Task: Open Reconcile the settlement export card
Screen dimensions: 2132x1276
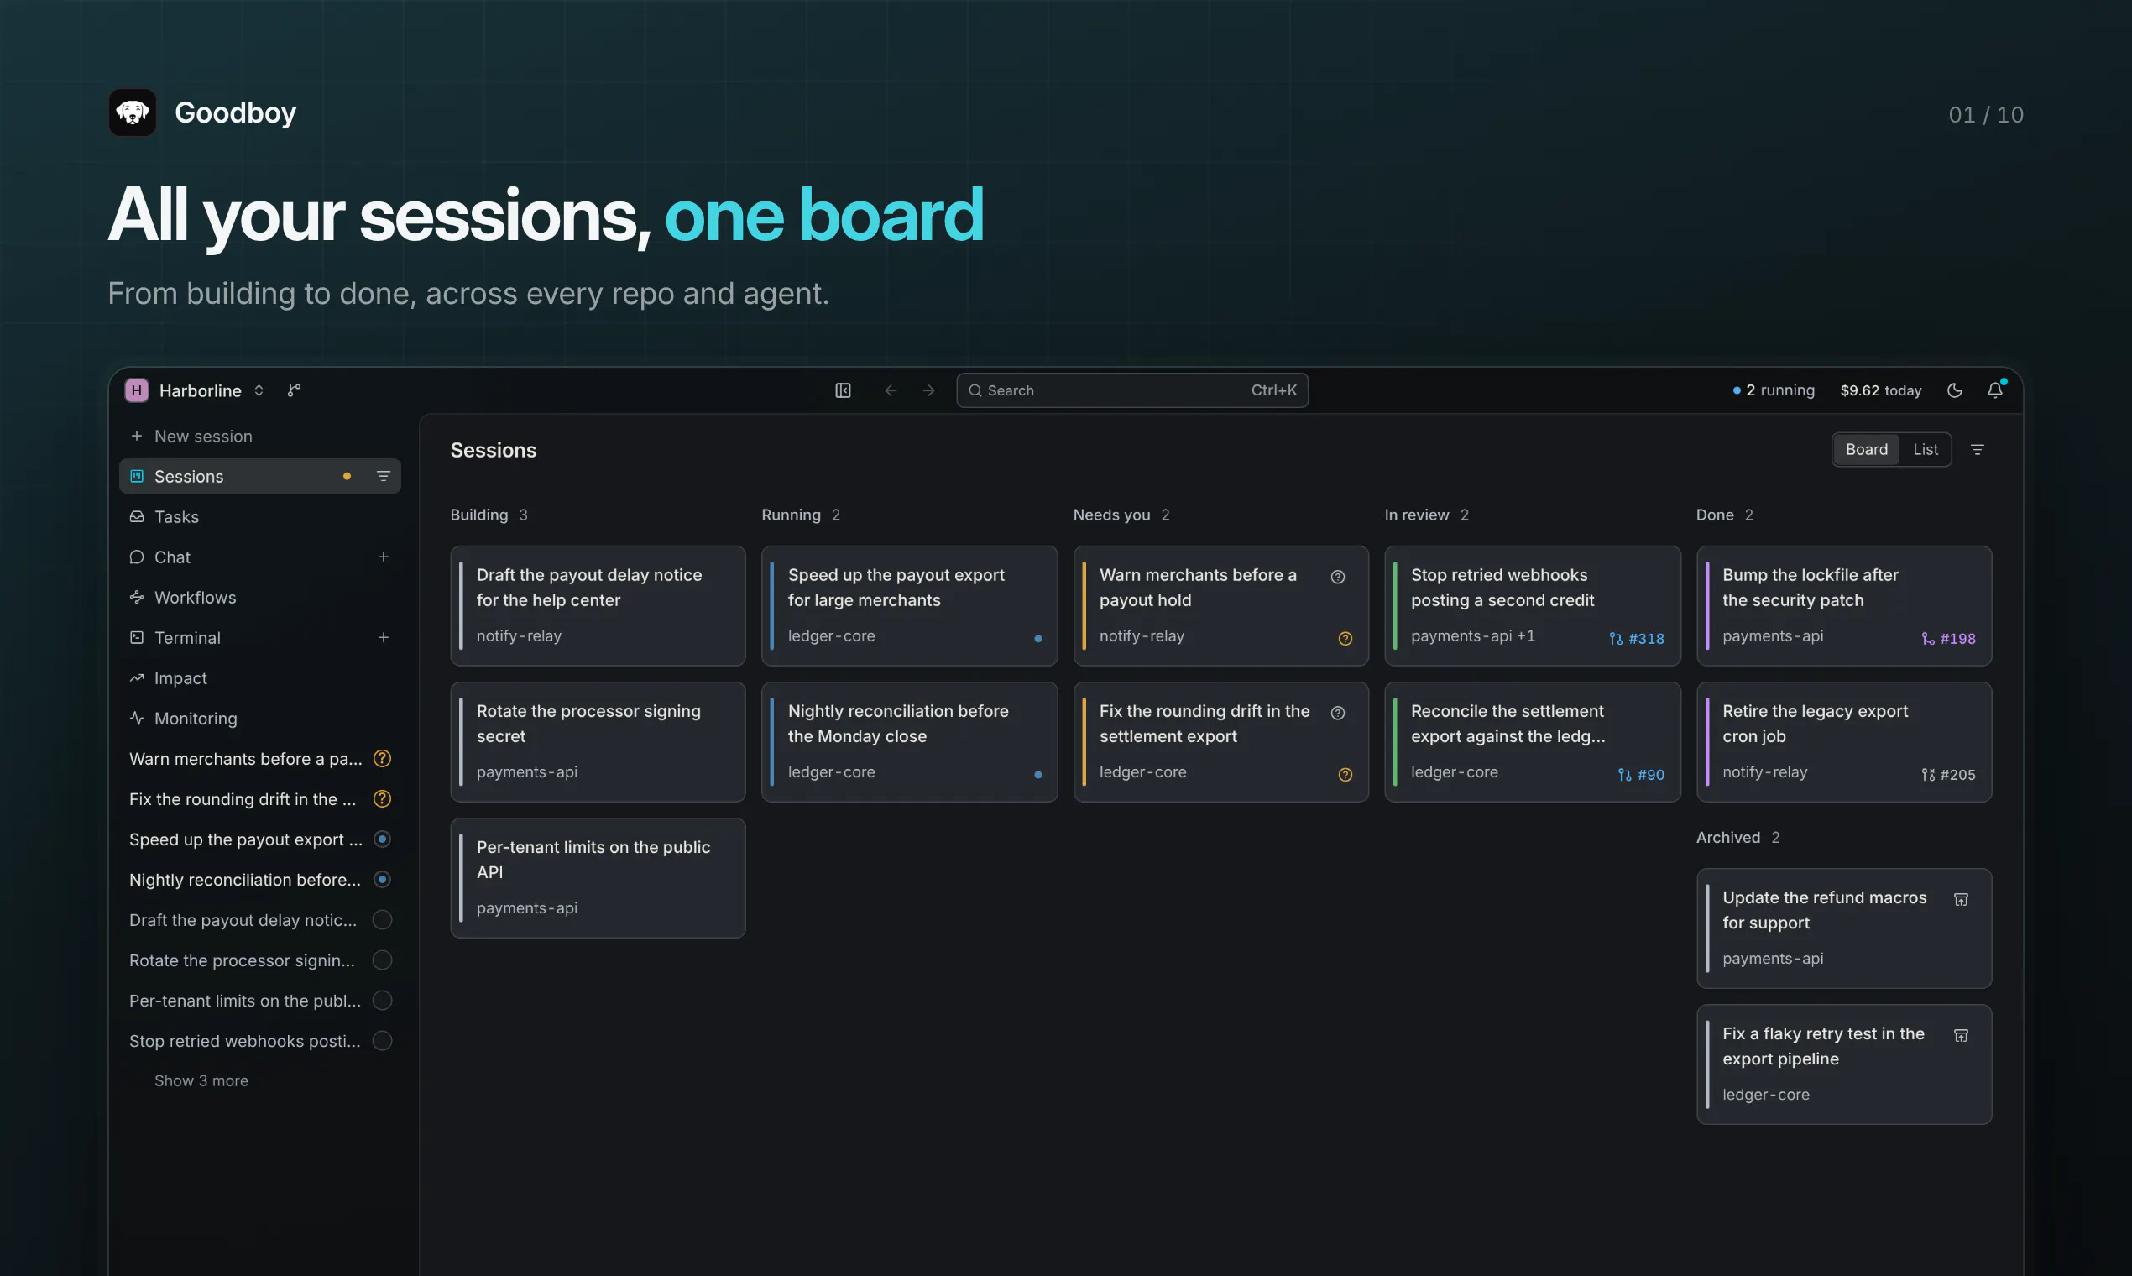Action: pos(1532,742)
